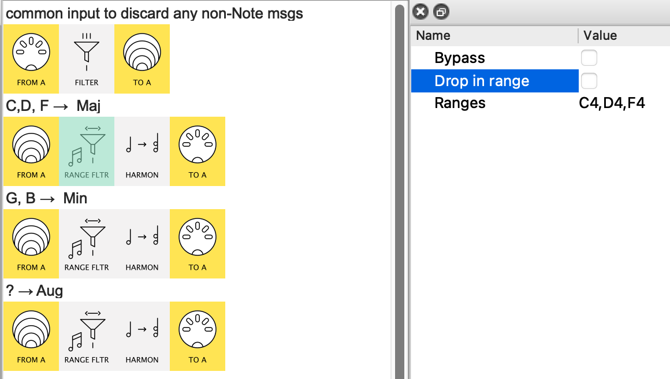Screen dimensions: 670x379
Task: Select FROM A in the Aug row
Action: coord(31,336)
